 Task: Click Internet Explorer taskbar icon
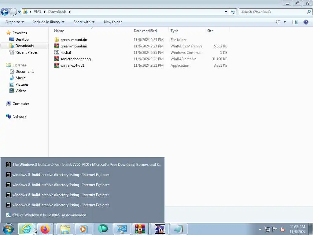(26, 229)
